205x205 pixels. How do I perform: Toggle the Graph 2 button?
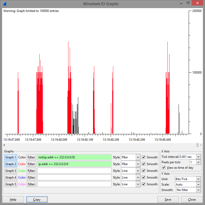pos(11,164)
